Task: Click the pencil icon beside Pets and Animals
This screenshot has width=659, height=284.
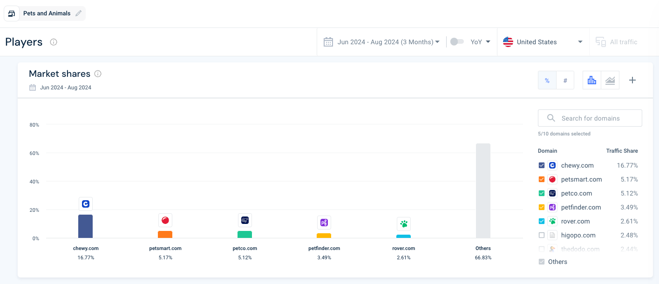Action: tap(78, 14)
